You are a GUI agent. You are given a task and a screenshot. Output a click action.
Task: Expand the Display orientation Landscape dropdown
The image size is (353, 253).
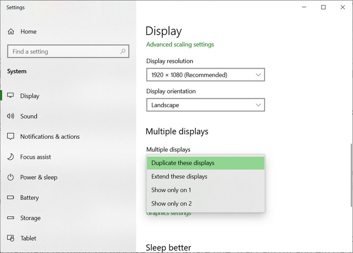206,105
